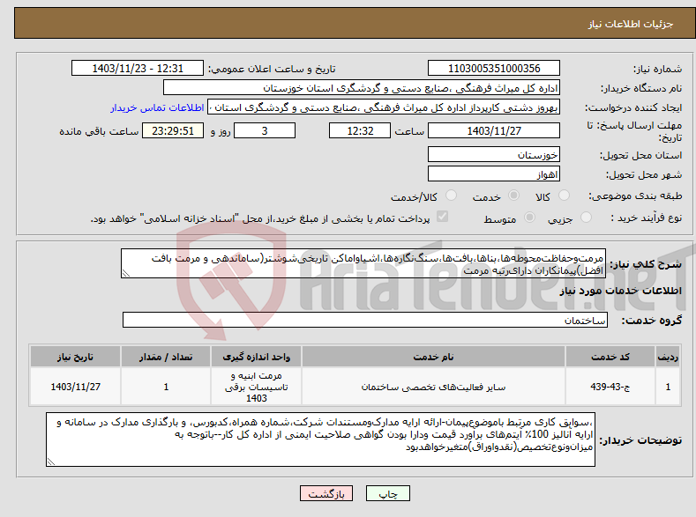Image resolution: width=696 pixels, height=517 pixels.
Task: Click the گروه خدمت label
Action: coord(652,320)
